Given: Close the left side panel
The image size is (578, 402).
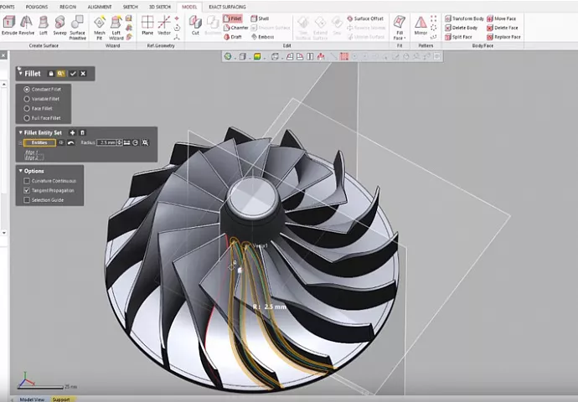Looking at the screenshot, I should (x=3, y=55).
